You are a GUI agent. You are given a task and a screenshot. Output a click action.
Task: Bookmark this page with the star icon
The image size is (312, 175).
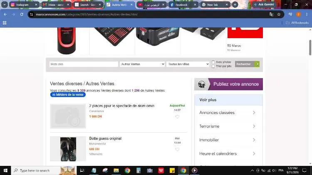[279, 14]
